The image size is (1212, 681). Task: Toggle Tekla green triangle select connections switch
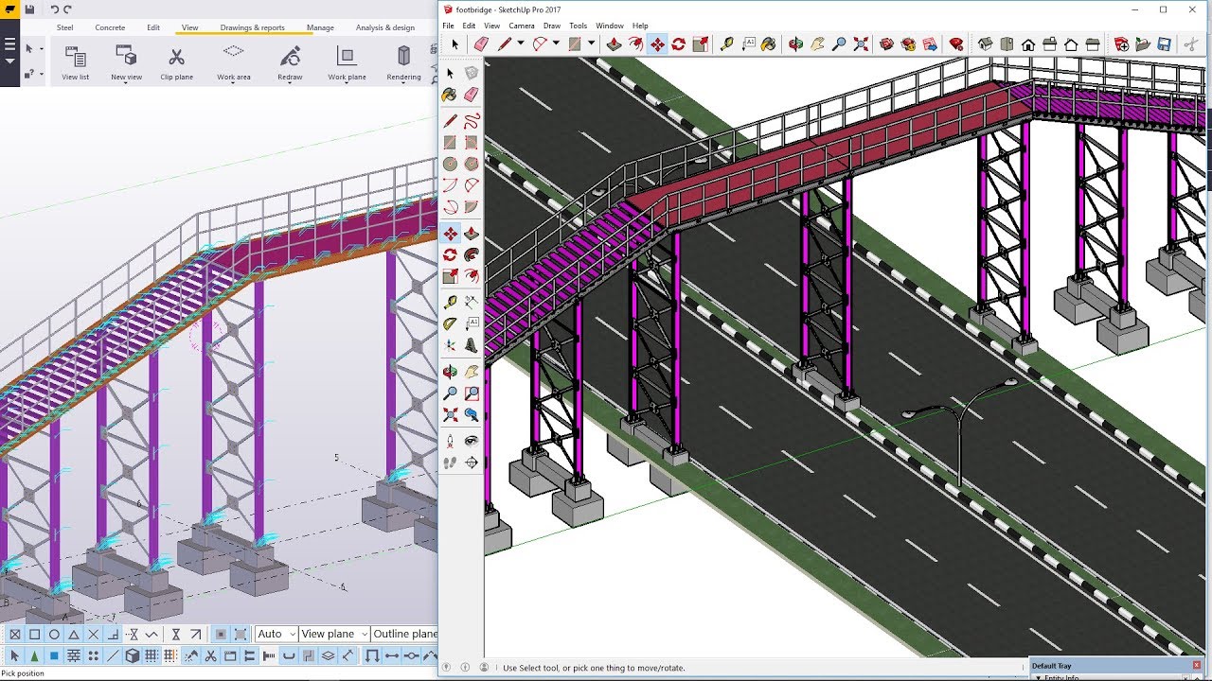[x=34, y=655]
